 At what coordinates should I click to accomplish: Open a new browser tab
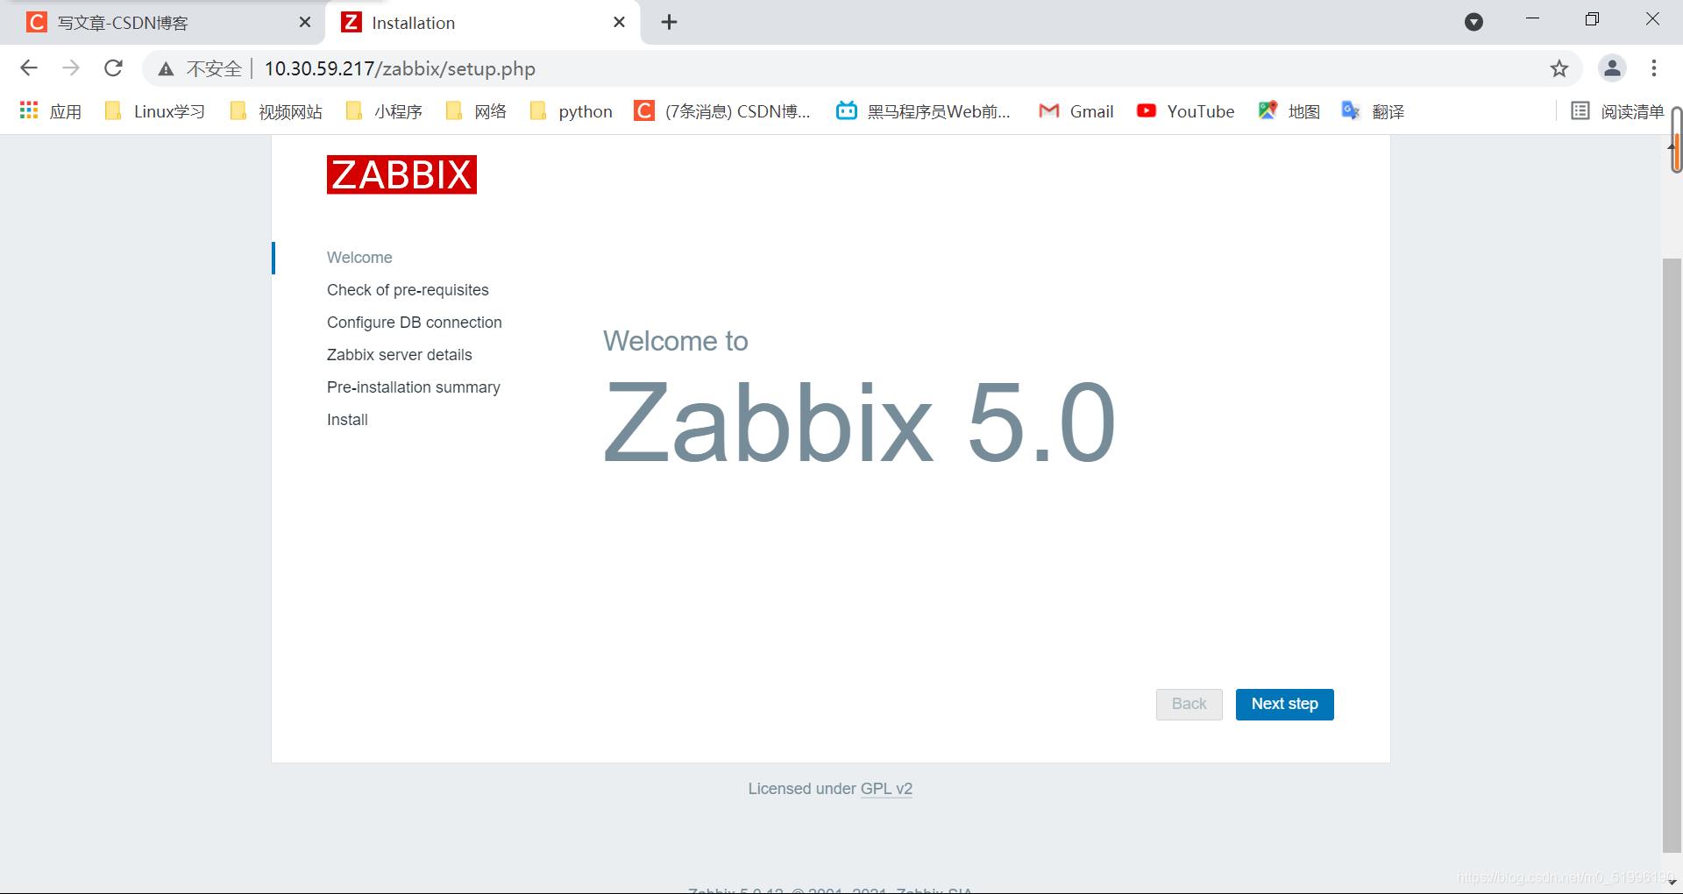[x=669, y=23]
